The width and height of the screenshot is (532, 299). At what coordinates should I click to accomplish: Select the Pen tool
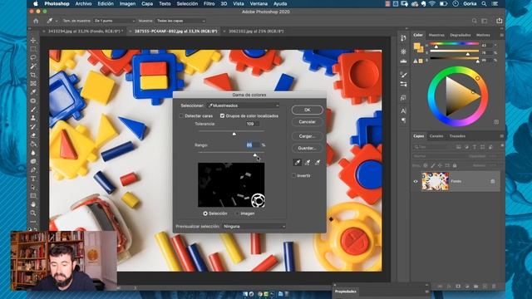pos(33,169)
